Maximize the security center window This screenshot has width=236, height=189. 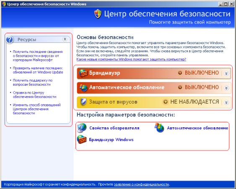pos(226,4)
